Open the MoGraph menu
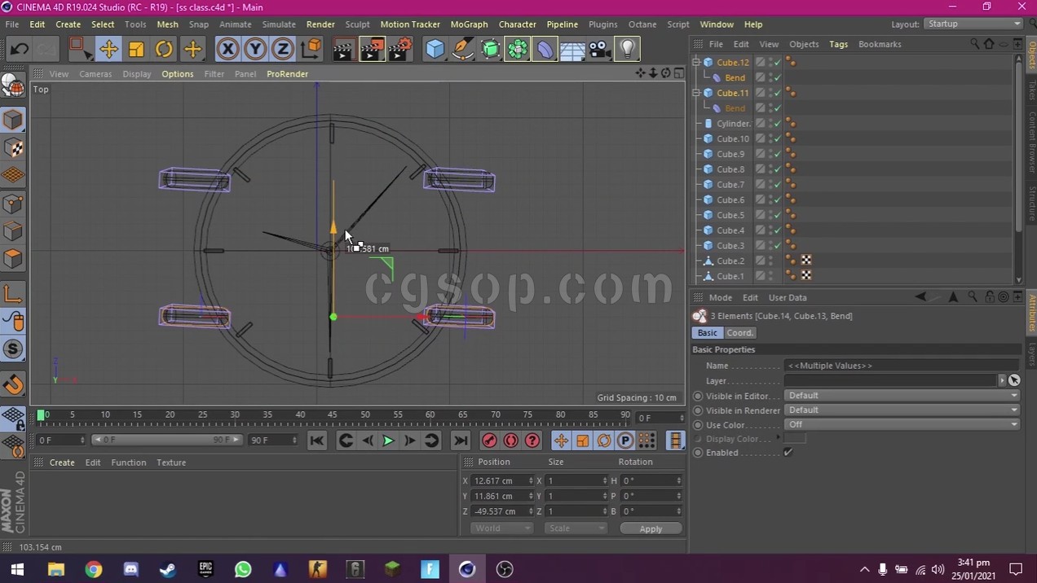1037x583 pixels. click(x=469, y=24)
